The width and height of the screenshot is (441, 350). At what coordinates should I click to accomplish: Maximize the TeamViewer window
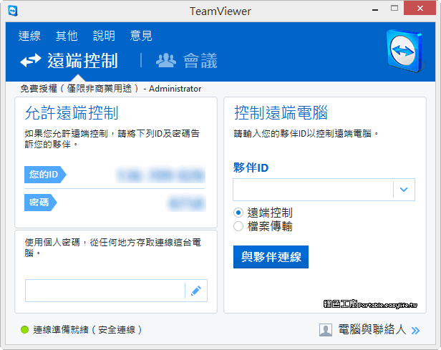(x=394, y=8)
